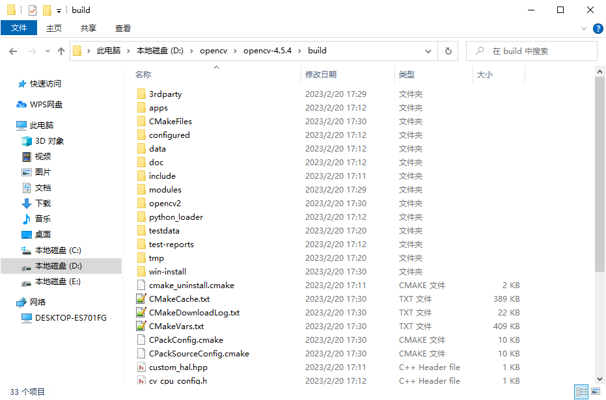606x400 pixels.
Task: Click the properties icon in quick access toolbar
Action: tap(33, 10)
